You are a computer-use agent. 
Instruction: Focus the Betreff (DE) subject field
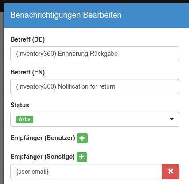(x=95, y=54)
